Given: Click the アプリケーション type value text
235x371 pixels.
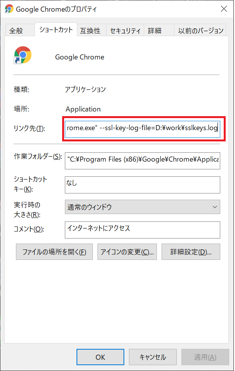Looking at the screenshot, I should click(x=85, y=89).
